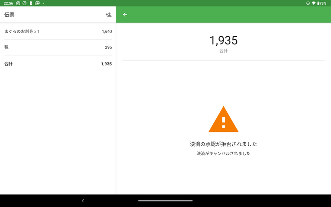
Task: Open the Gmail notification icon in status bar
Action: coord(37,3)
